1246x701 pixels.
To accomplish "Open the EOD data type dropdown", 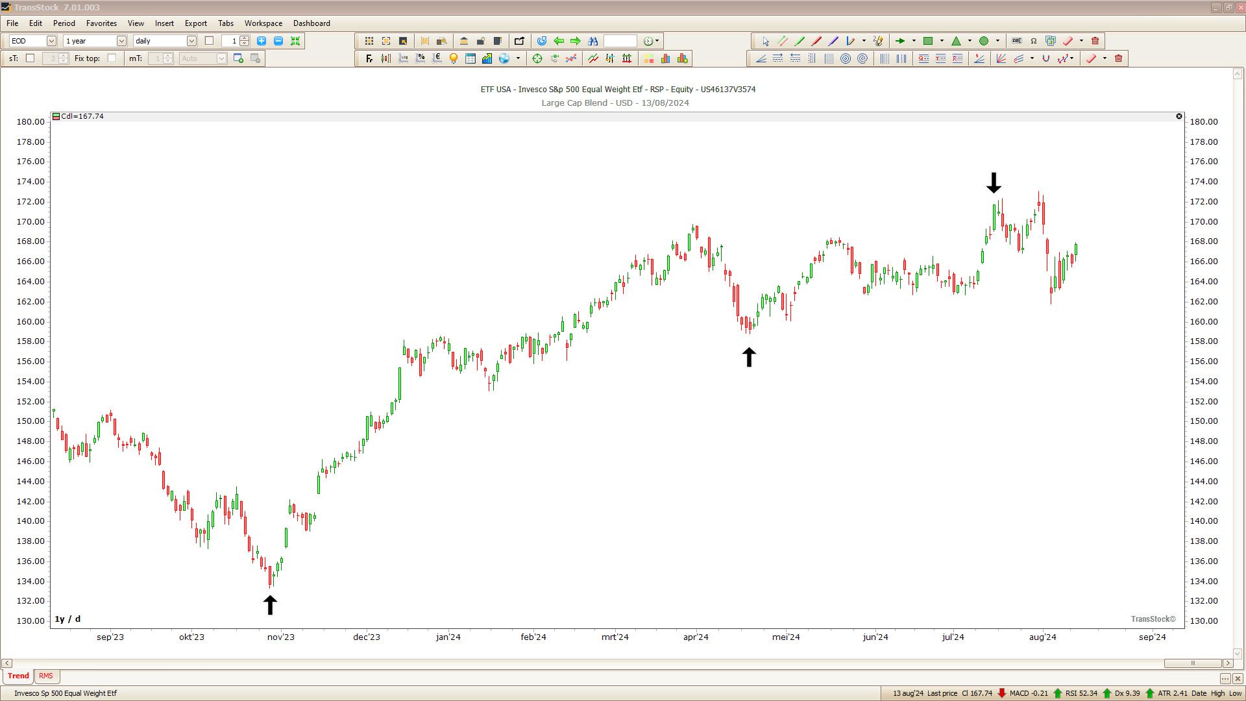I will (x=51, y=41).
